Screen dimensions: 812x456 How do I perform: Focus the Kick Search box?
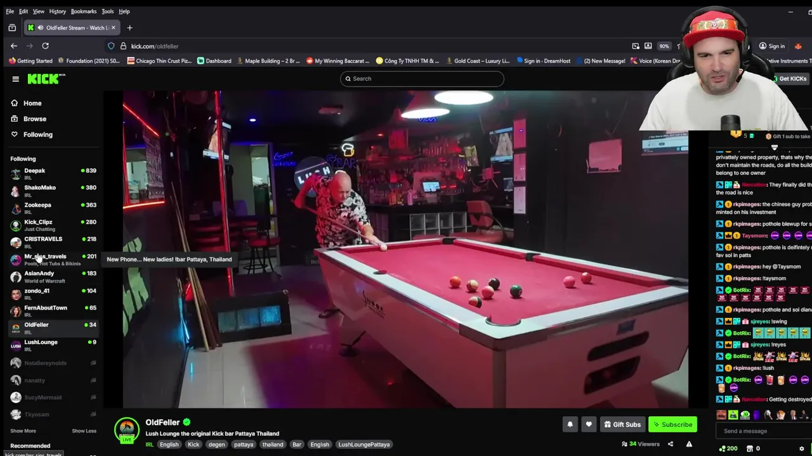(x=422, y=79)
